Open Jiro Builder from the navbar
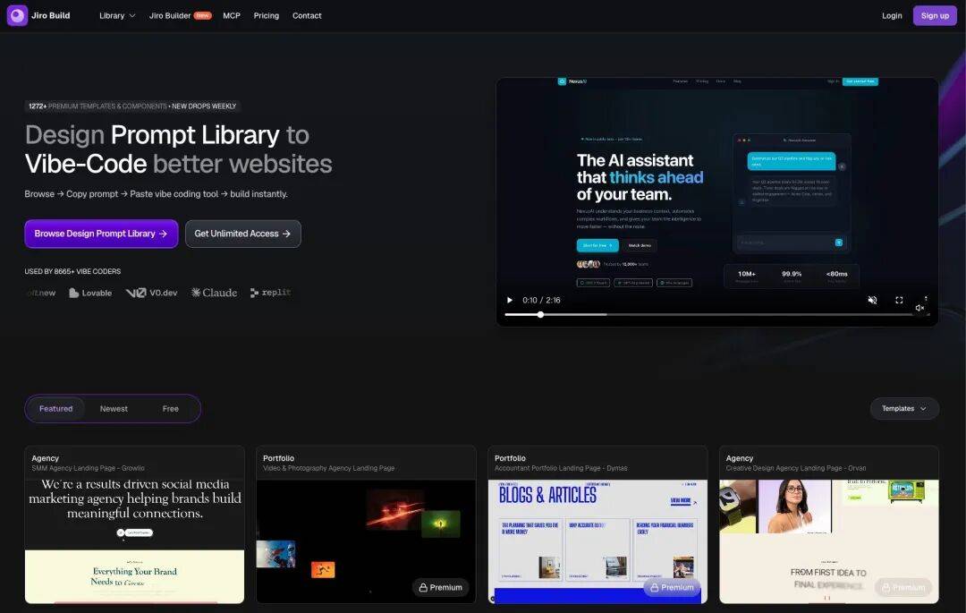 click(170, 15)
